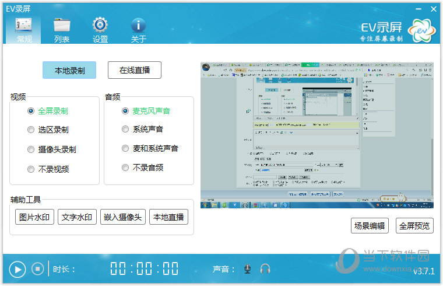Viewport: 443px width, 286px height.
Task: Toggle the microphone sound icon
Action: point(248,268)
